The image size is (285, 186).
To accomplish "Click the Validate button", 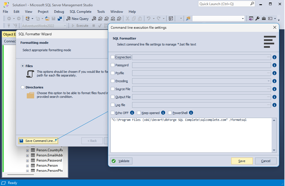I will coord(121,161).
